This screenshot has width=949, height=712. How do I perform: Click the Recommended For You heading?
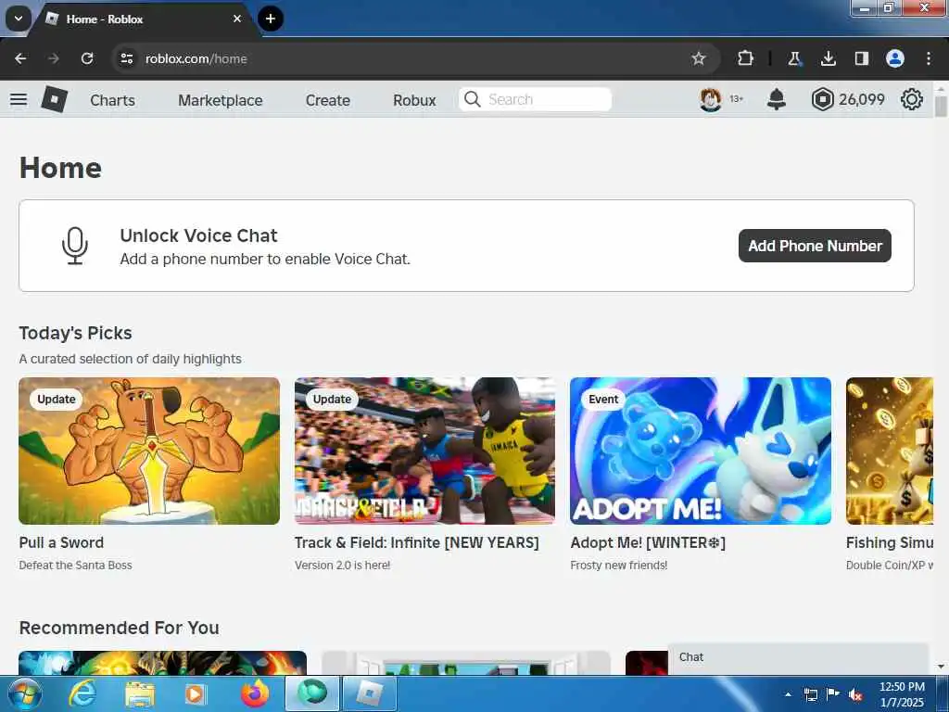120,628
